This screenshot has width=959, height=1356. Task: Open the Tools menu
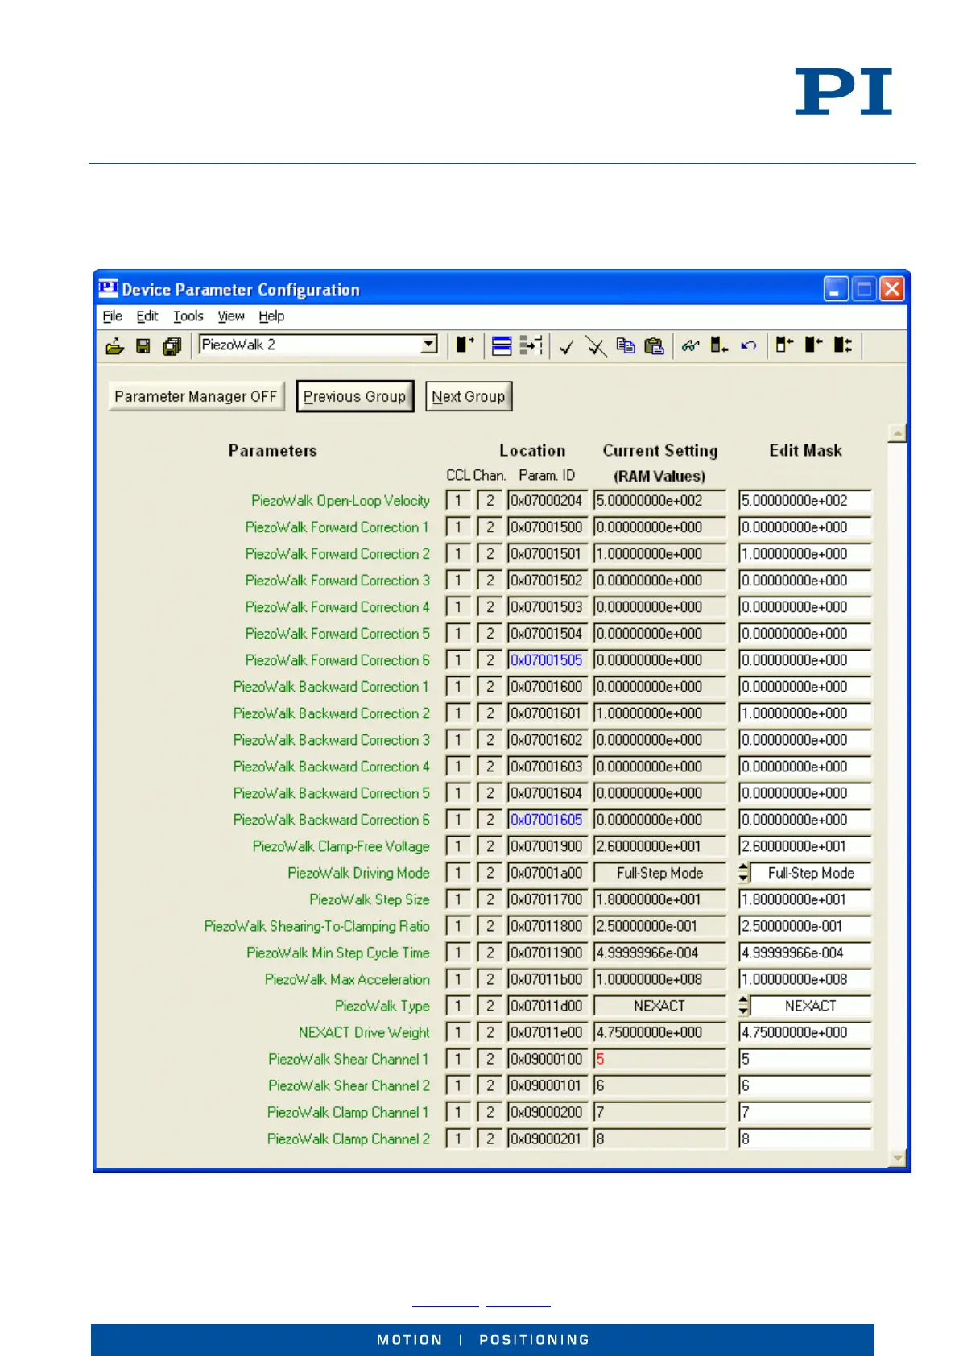point(188,316)
